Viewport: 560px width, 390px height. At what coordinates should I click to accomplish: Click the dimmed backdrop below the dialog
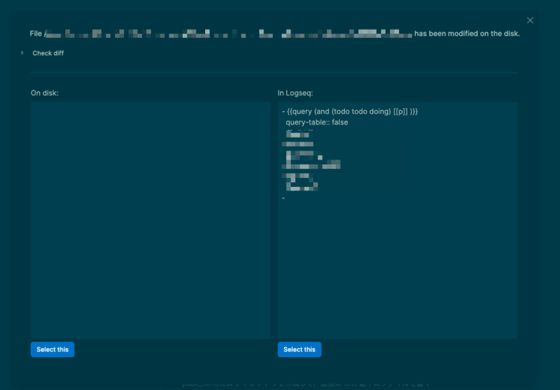click(280, 384)
